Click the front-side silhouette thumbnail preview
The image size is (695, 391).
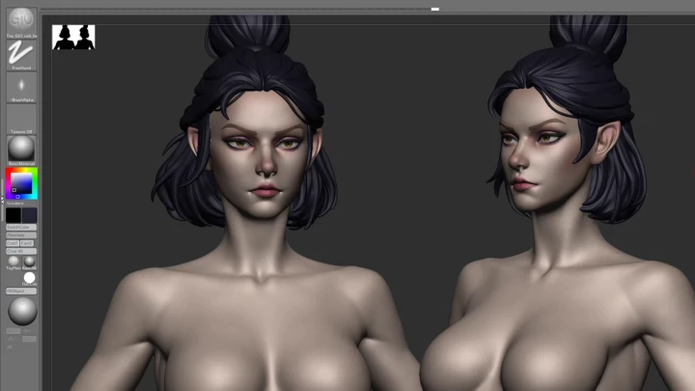coord(73,38)
